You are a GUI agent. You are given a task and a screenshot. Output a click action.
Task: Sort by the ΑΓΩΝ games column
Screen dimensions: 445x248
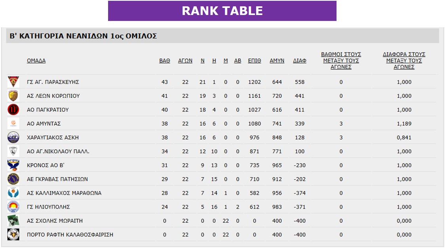185,60
